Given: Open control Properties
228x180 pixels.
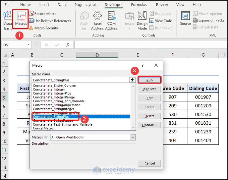Looking at the screenshot, I should tap(161, 14).
